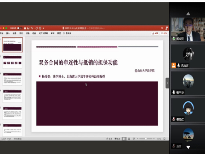The height and width of the screenshot is (154, 205).
Task: Toggle the AutoSave switch in title bar
Action: [20, 28]
